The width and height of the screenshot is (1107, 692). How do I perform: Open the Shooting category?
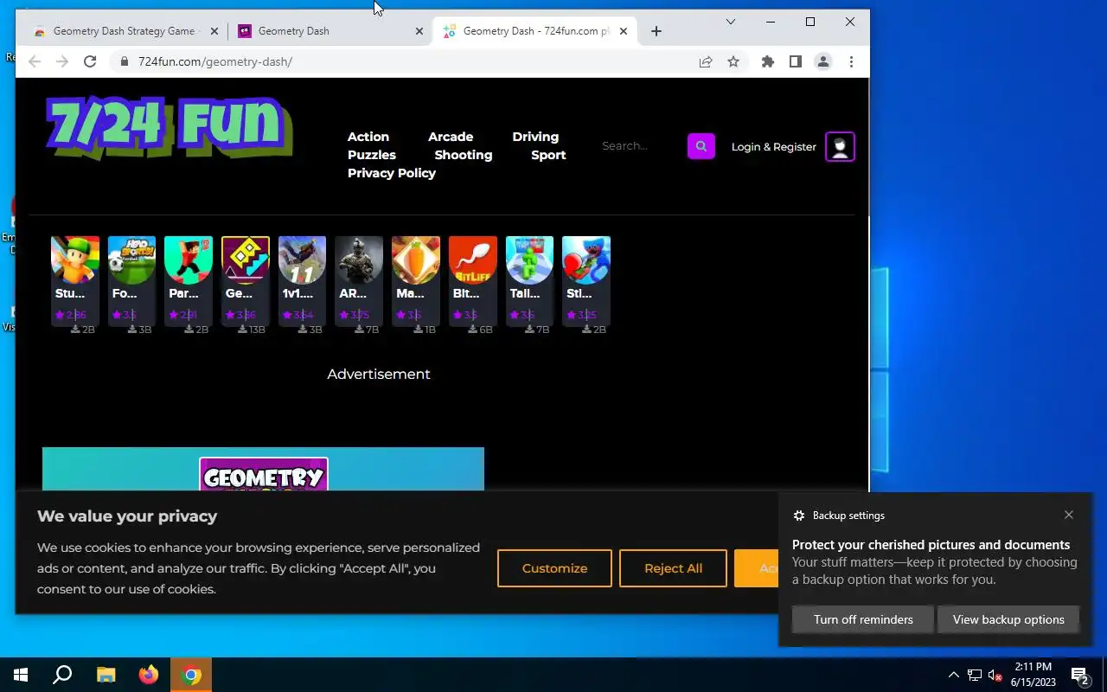pos(464,155)
